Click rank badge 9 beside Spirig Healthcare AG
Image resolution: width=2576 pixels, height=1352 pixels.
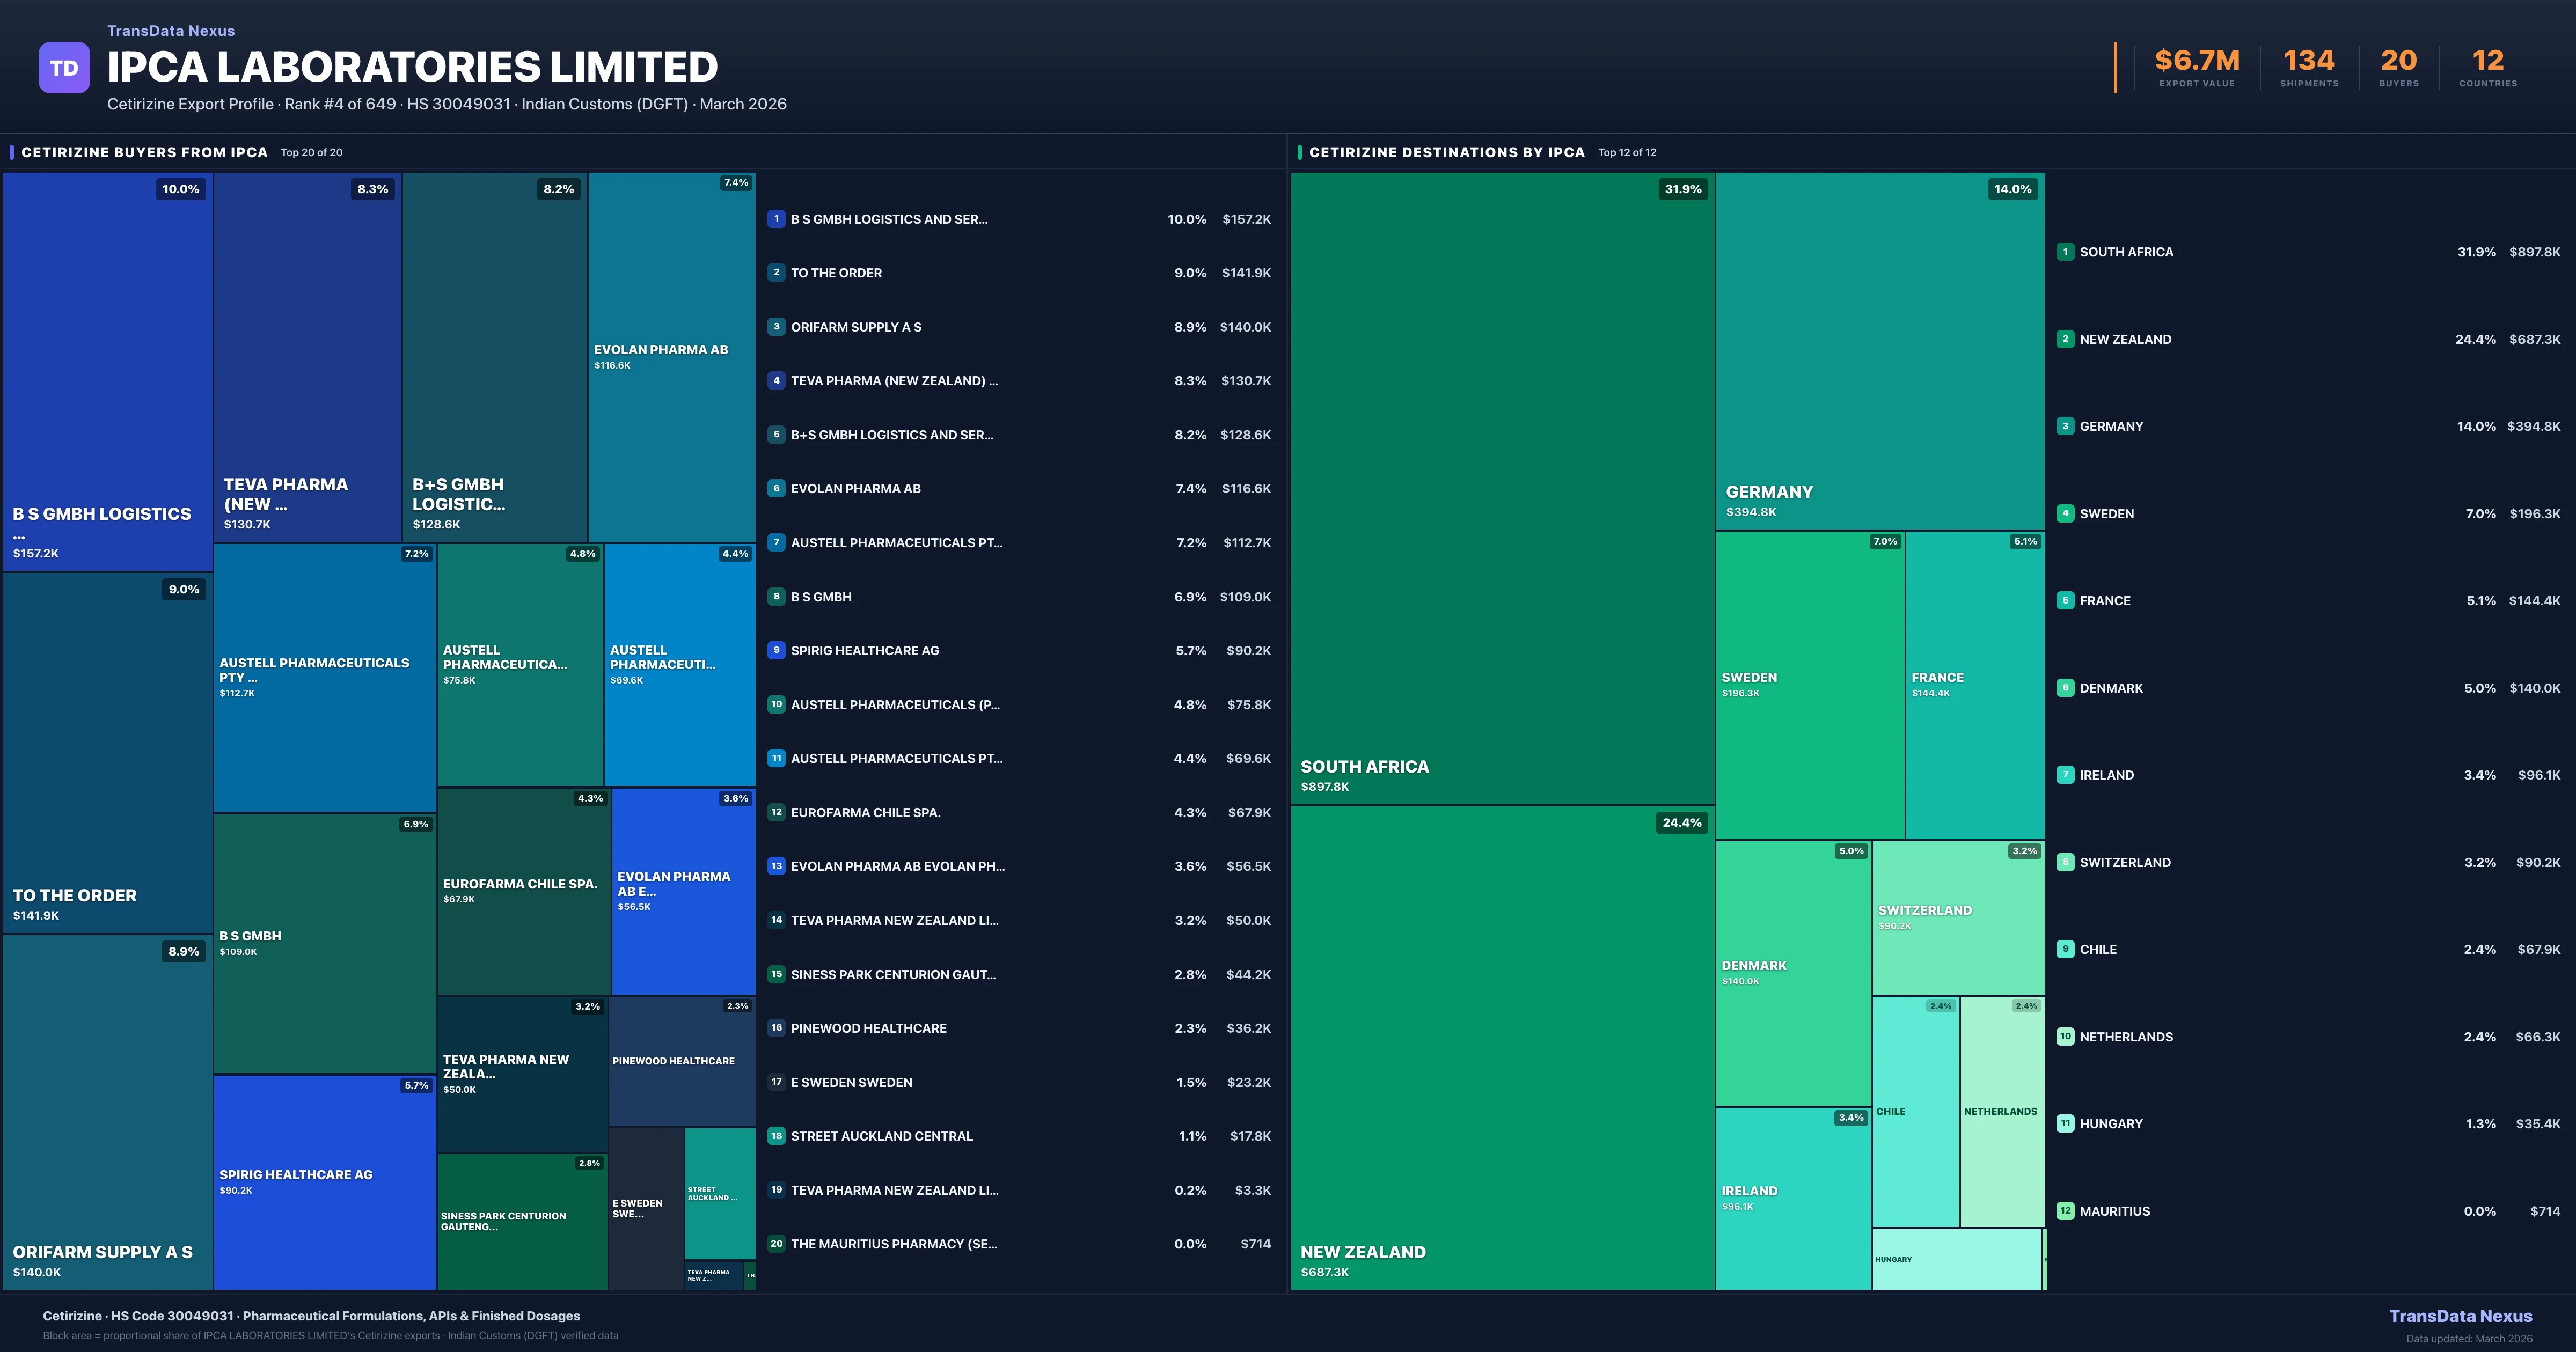click(776, 650)
